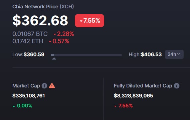Click the Market Cap warning triangle icon
The height and width of the screenshot is (120, 190).
(x=52, y=86)
